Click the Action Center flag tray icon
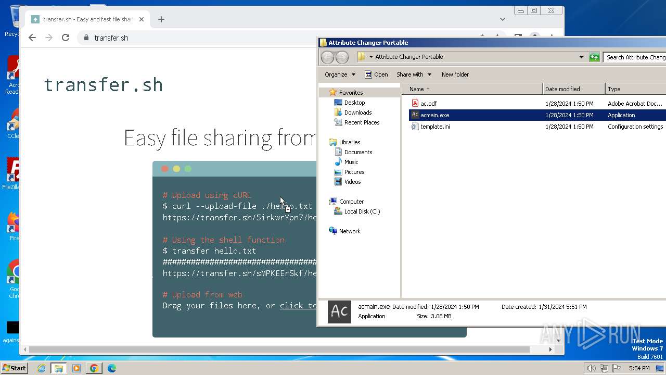 617,368
